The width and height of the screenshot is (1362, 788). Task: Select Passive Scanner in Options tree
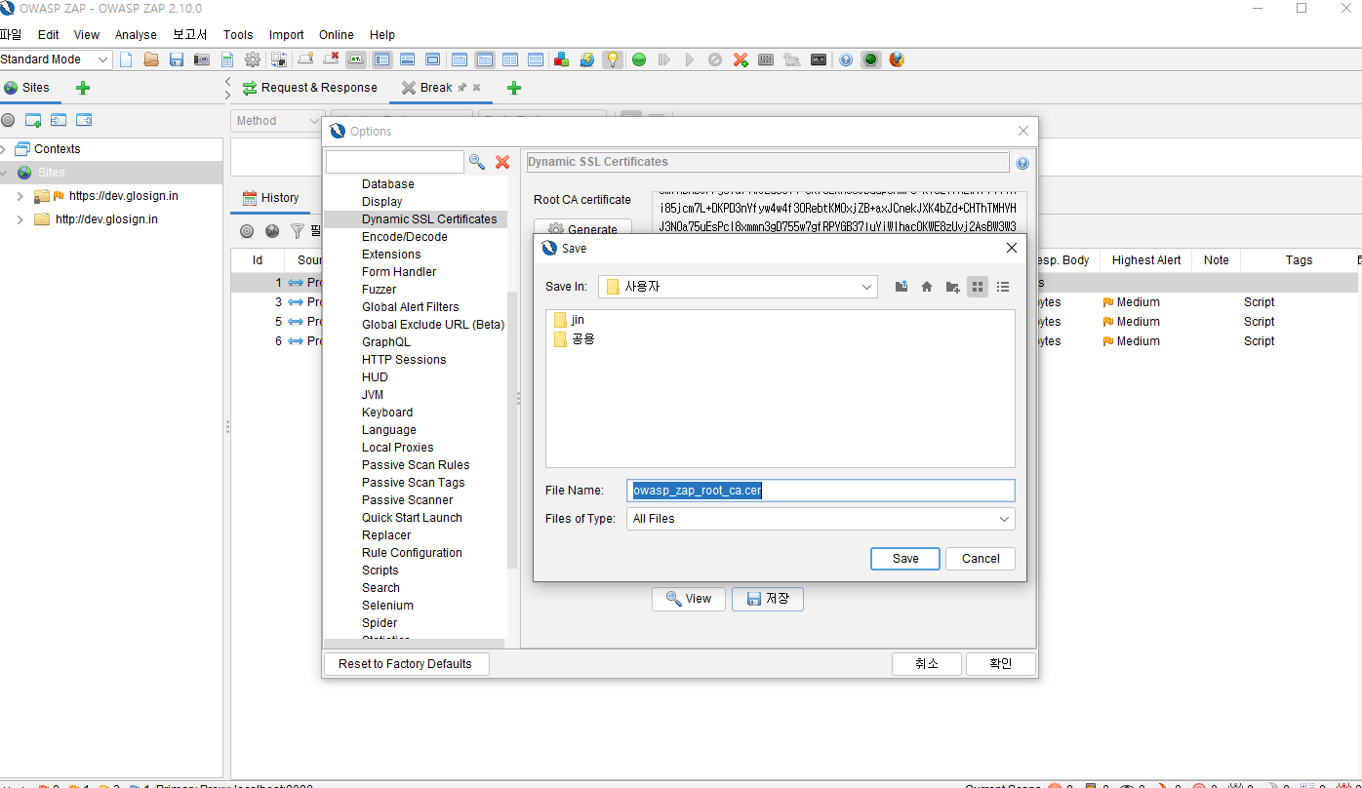407,500
